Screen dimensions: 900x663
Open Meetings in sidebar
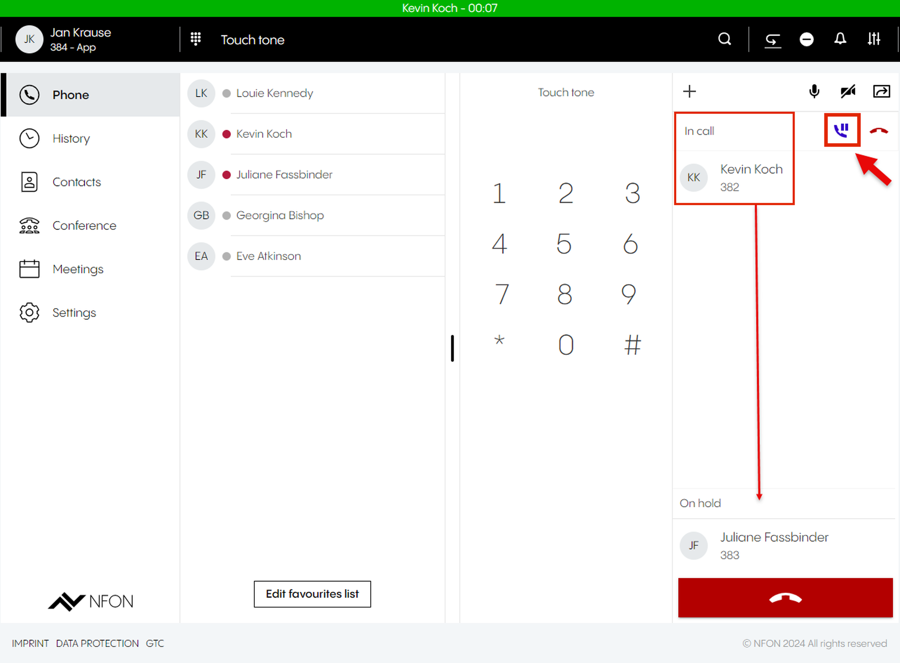78,269
